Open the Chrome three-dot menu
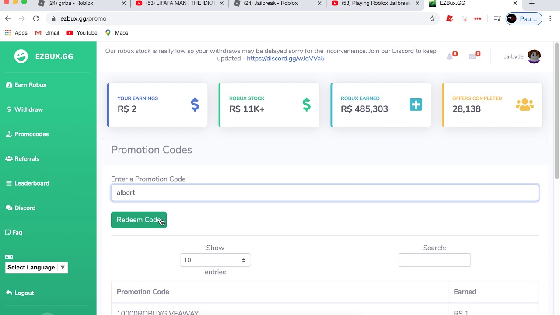The height and width of the screenshot is (315, 560). 550,18
